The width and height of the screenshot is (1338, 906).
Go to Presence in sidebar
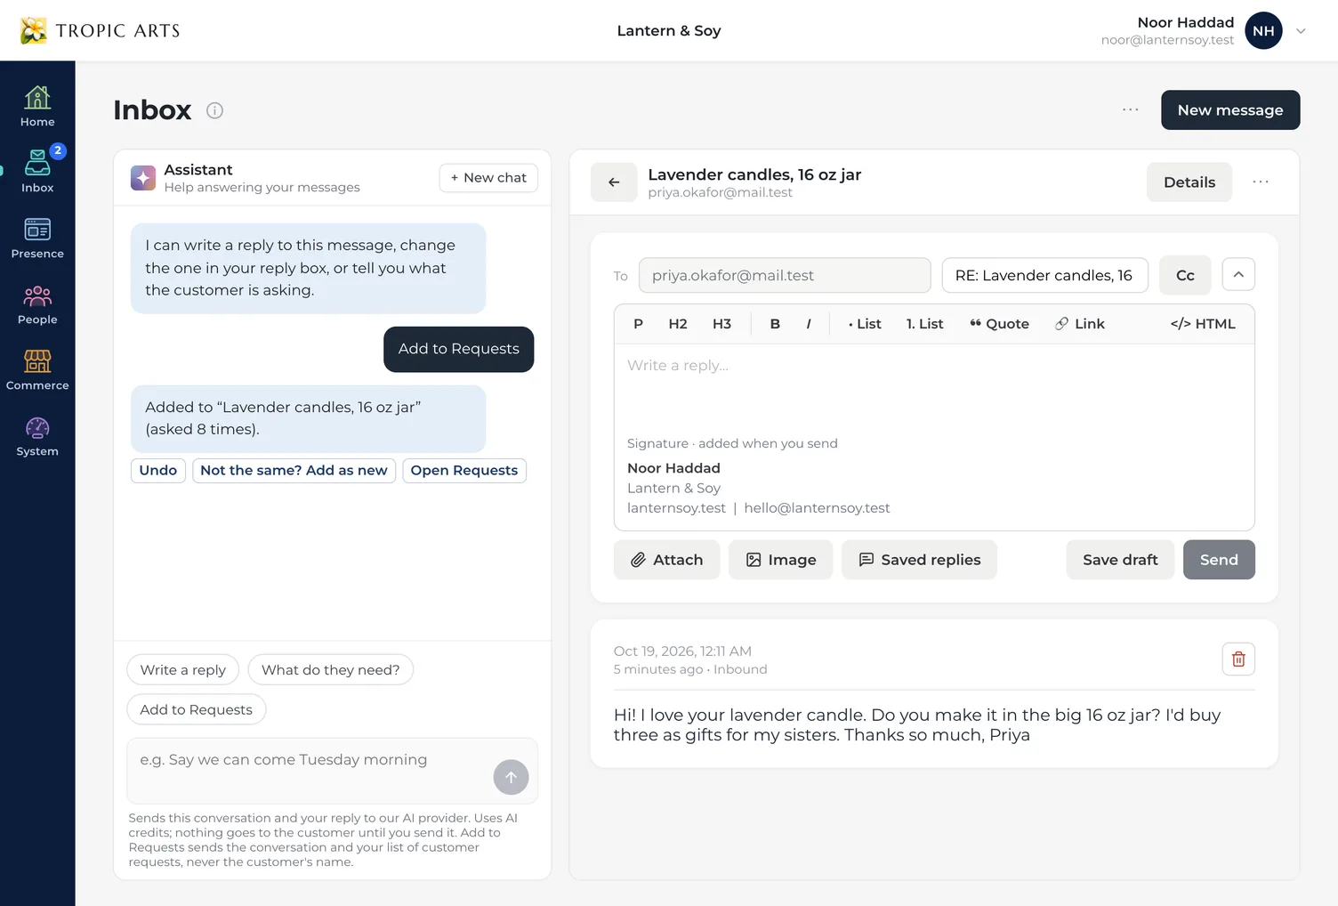tap(37, 239)
